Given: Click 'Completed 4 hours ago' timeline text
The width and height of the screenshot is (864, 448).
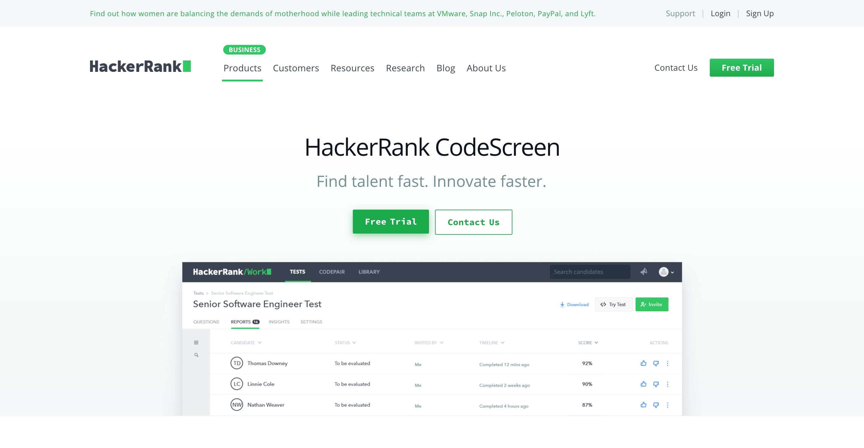Looking at the screenshot, I should click(504, 406).
